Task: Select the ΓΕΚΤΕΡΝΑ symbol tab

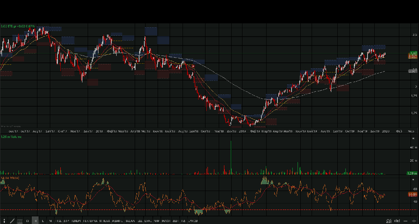Action: coord(90,221)
